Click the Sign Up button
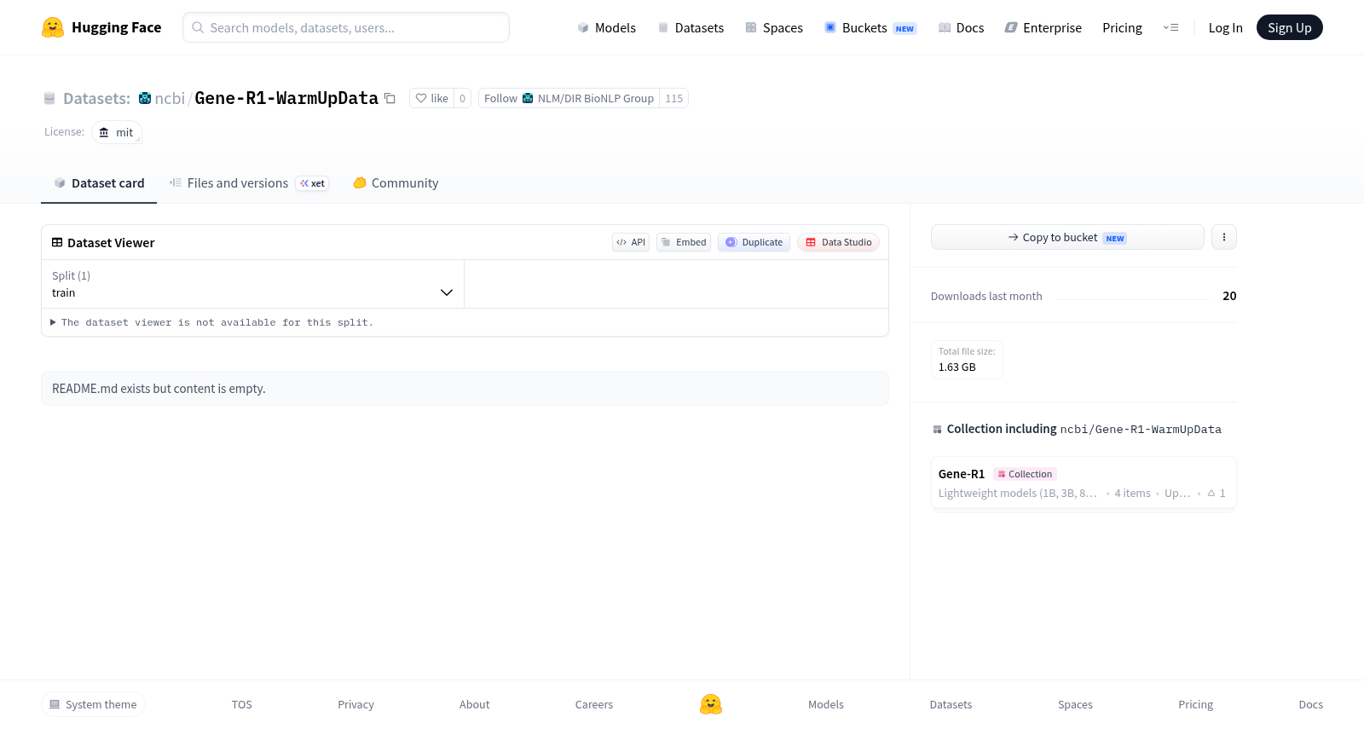Viewport: 1364px width, 734px height. [1289, 27]
